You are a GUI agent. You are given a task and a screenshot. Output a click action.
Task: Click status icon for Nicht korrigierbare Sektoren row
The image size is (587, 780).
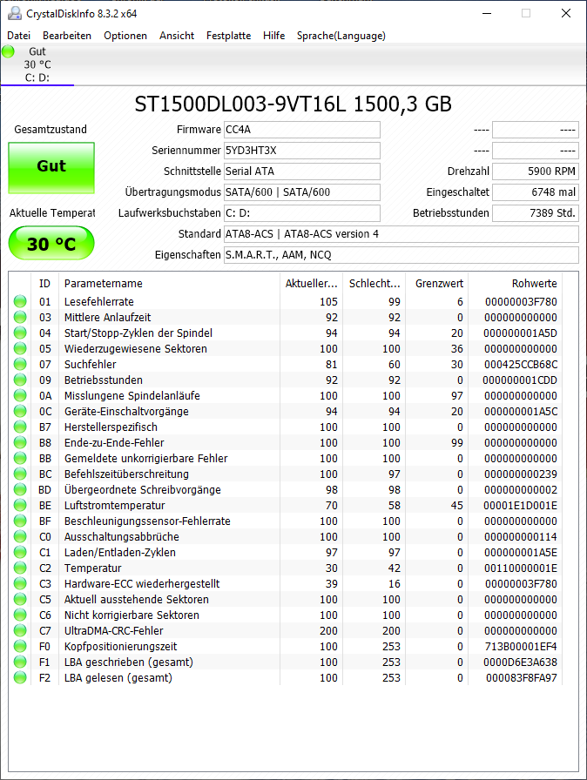(x=20, y=615)
